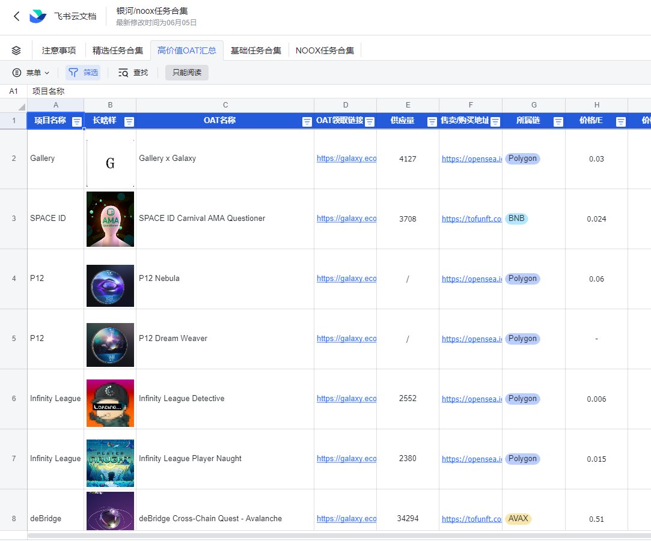Switch to 基础任务合集 tab
Viewport: 651px width, 541px height.
pyautogui.click(x=255, y=50)
